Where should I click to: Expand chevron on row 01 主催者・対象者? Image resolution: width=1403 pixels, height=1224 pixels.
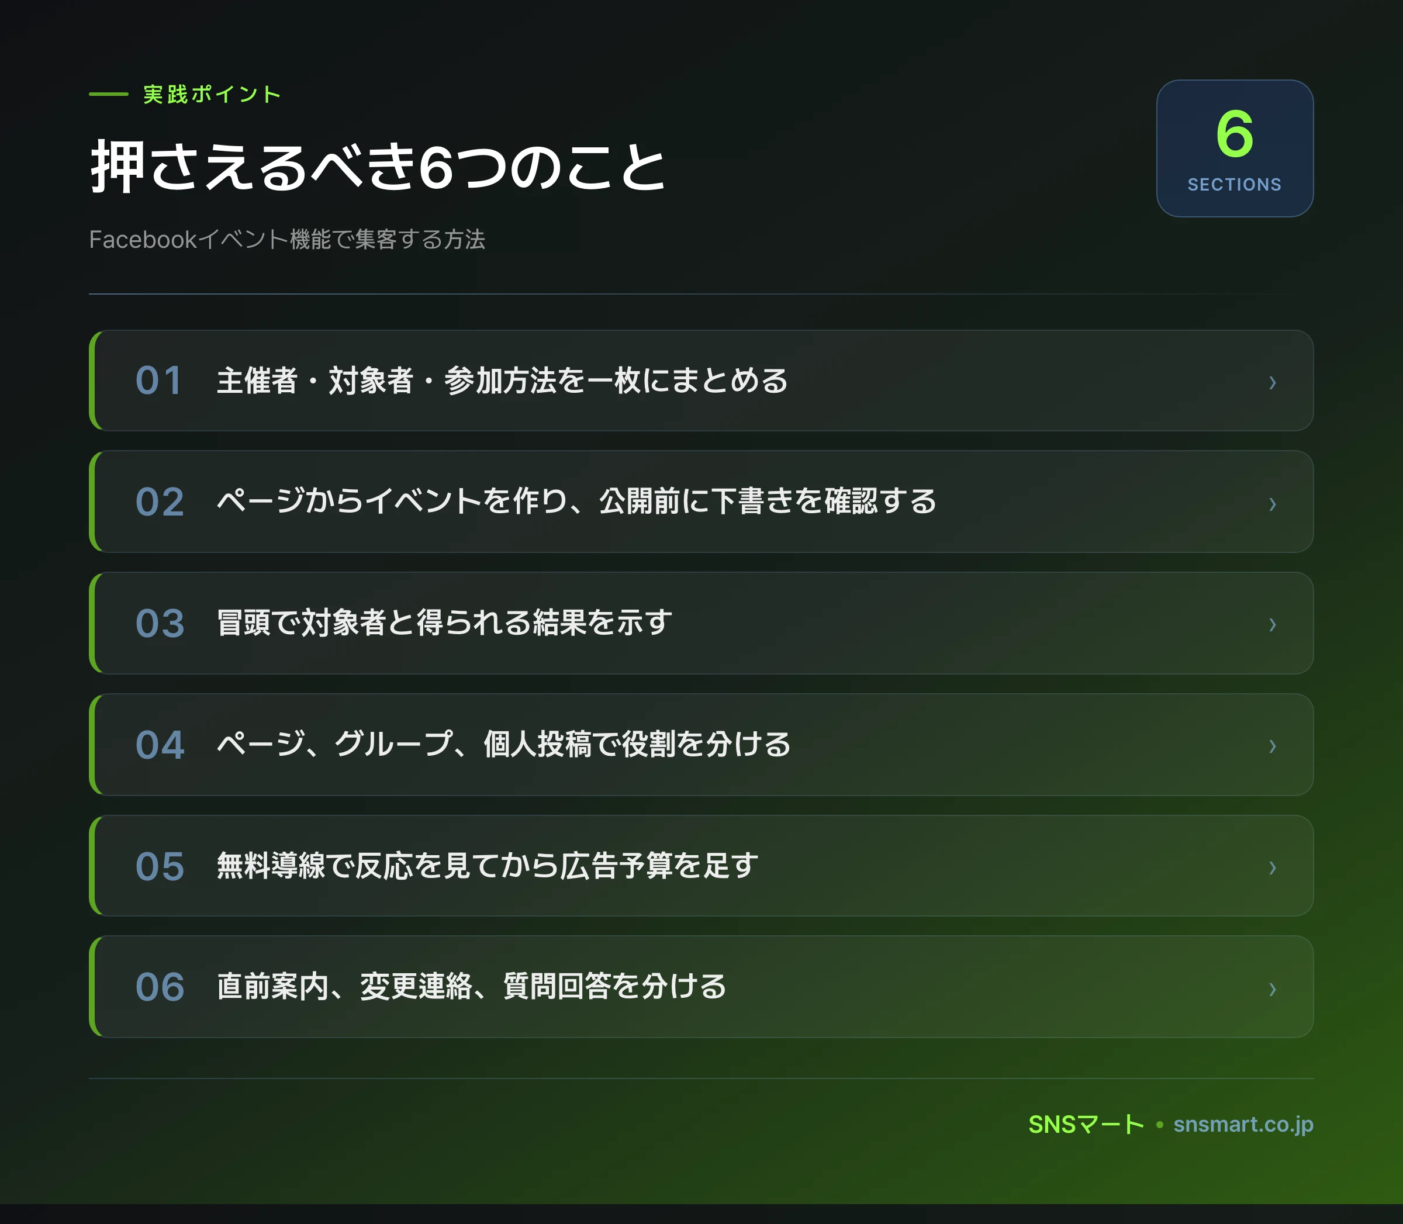point(1272,382)
